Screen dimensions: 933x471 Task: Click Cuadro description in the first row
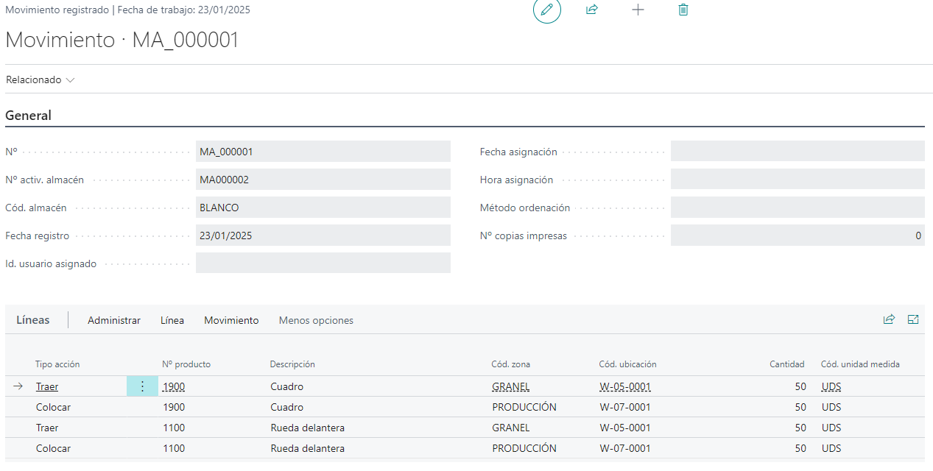tap(287, 386)
